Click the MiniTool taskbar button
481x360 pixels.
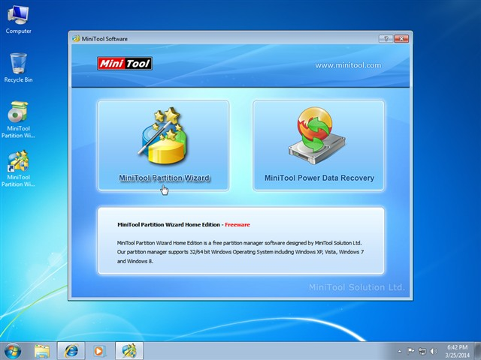(x=129, y=351)
